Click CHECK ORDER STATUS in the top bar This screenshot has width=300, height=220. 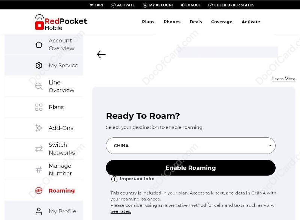234,5
